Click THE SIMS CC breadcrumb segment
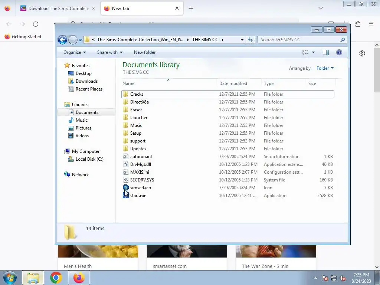Image resolution: width=380 pixels, height=285 pixels. pos(205,40)
